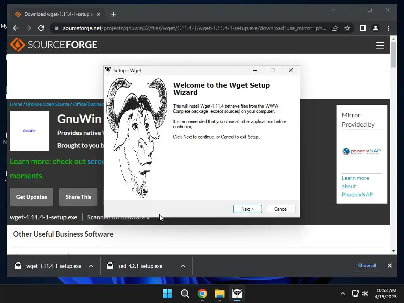Close the downloads bar
The width and height of the screenshot is (404, 303).
pos(389,266)
